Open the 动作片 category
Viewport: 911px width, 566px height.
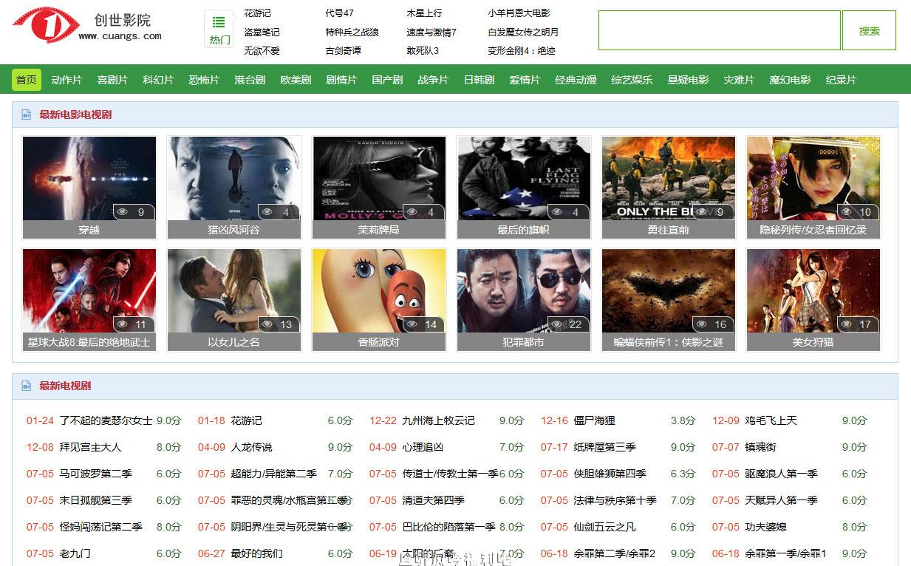66,80
